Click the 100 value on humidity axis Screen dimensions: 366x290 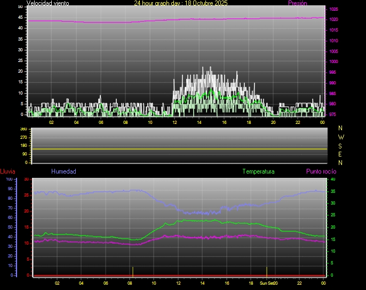tap(9, 179)
